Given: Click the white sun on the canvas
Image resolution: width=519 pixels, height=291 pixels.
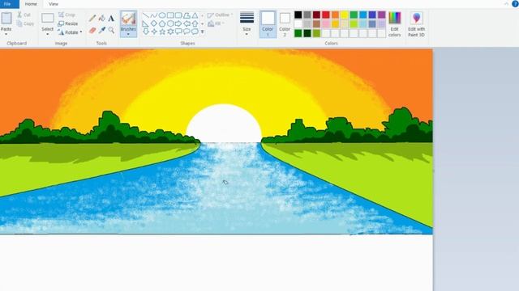Looking at the screenshot, I should click(x=224, y=124).
